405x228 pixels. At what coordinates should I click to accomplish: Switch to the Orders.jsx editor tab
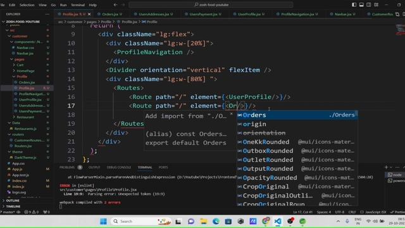pyautogui.click(x=109, y=14)
